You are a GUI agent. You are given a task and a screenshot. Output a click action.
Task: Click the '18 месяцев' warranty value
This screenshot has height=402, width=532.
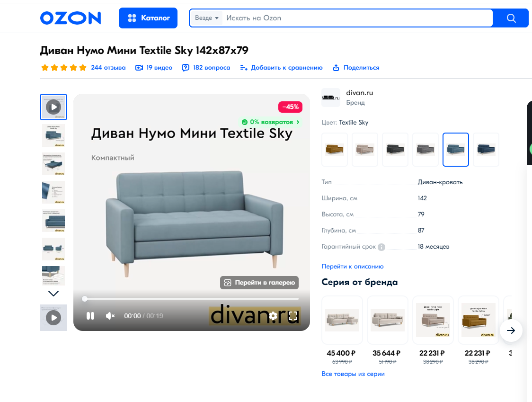click(434, 247)
